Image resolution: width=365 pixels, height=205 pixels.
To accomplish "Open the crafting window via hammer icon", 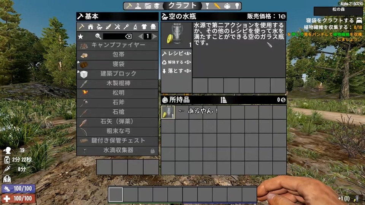I will 129,6.
